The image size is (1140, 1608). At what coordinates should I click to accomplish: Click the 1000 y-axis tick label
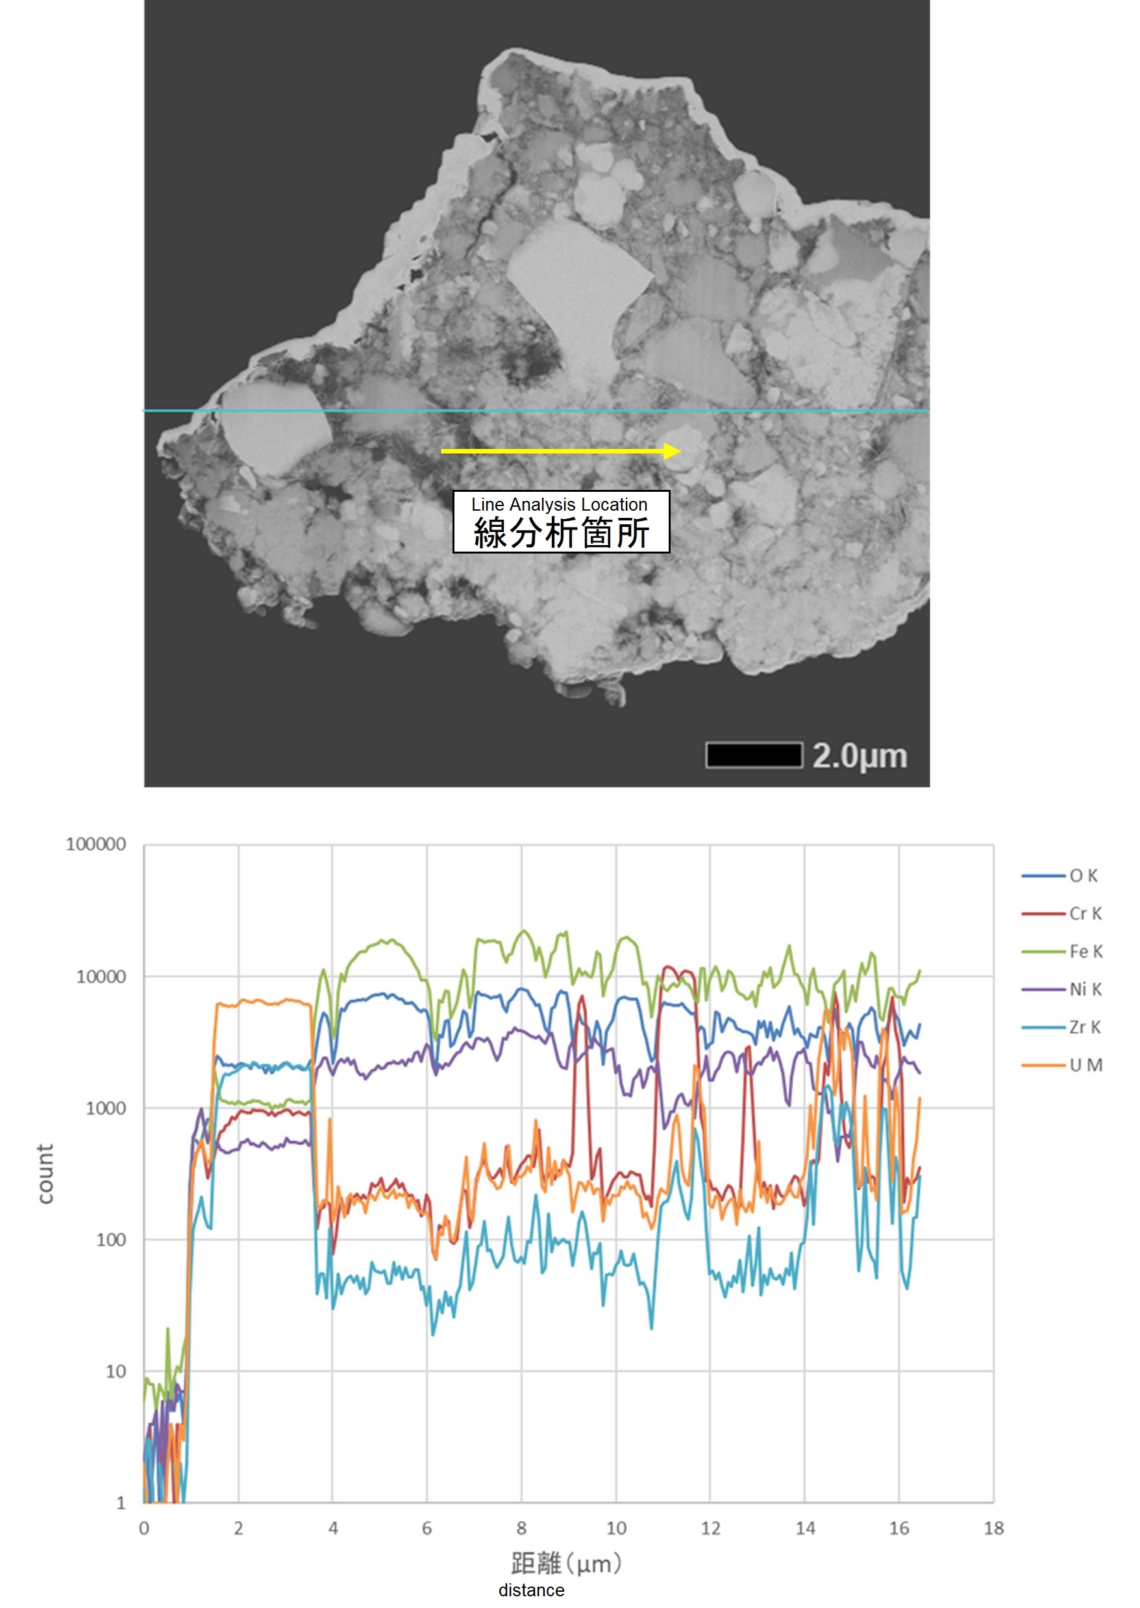(106, 1108)
